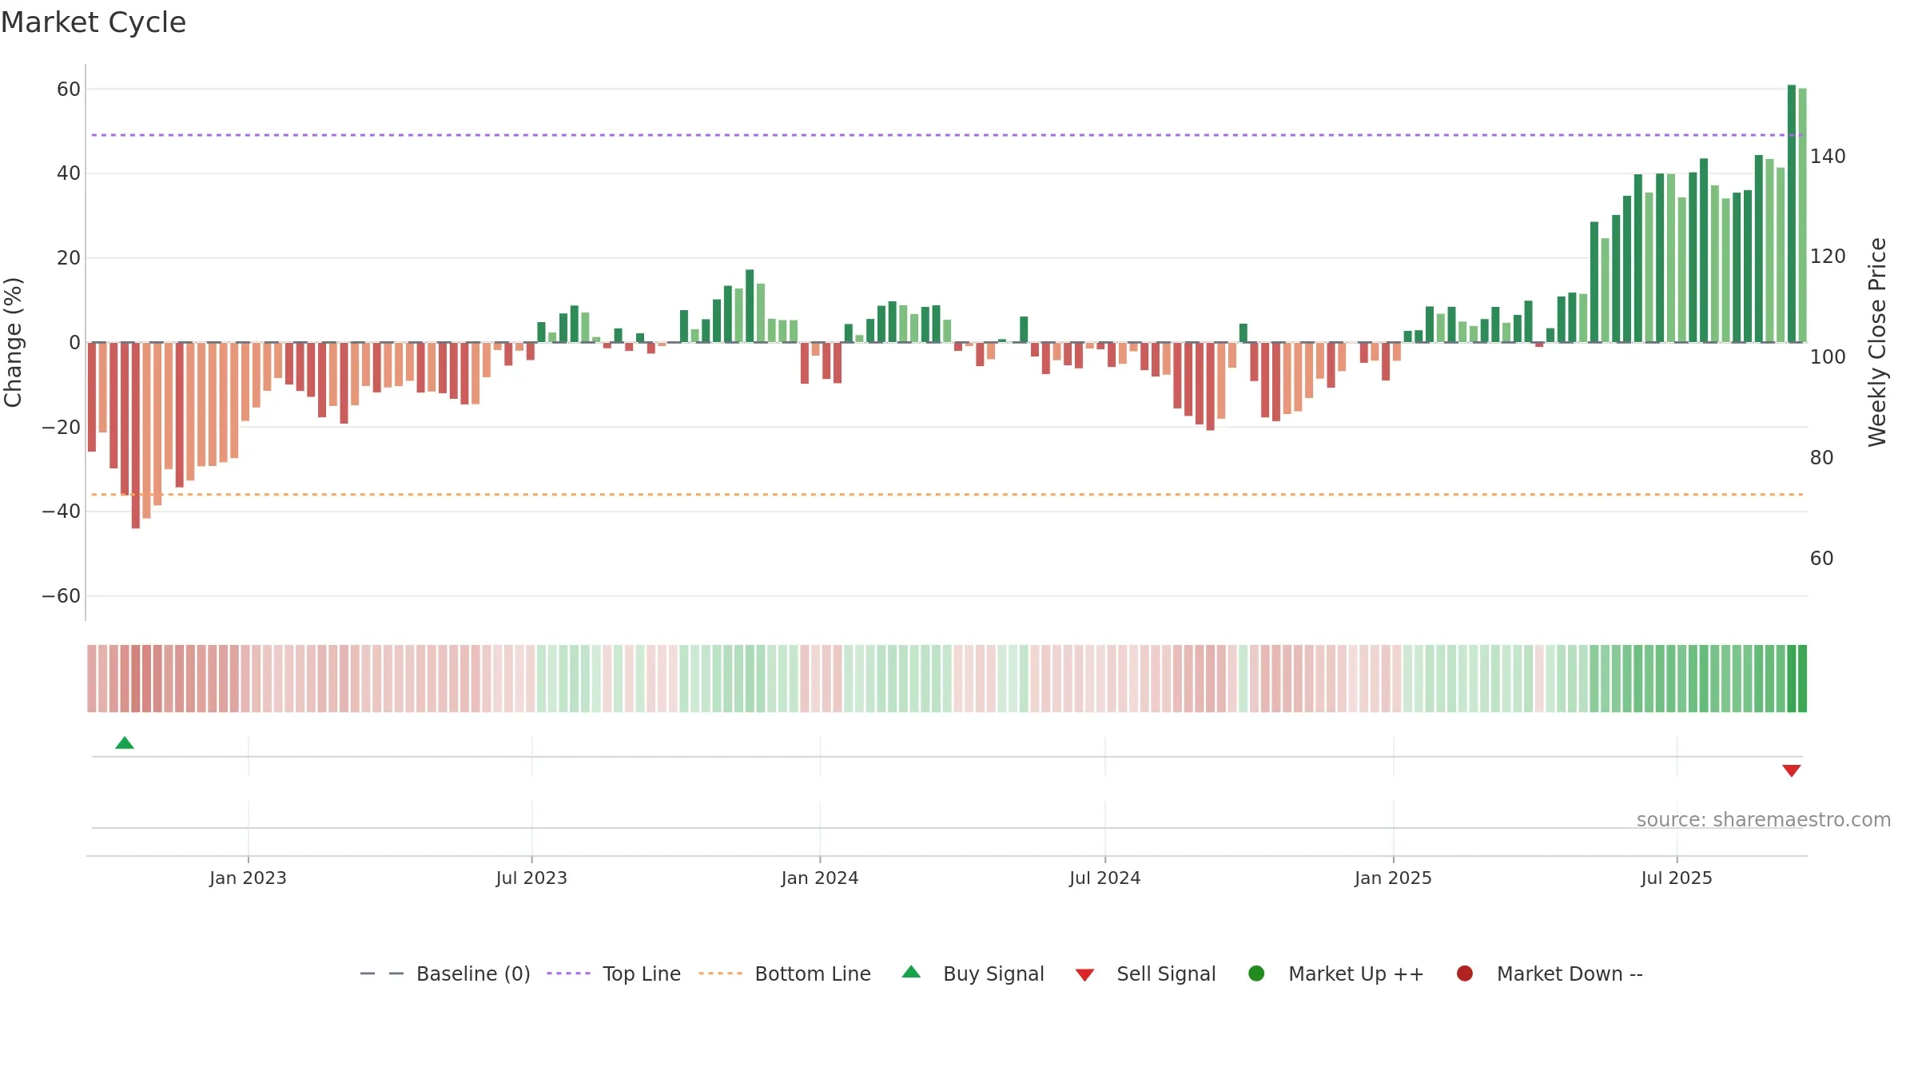Toggle the Baseline (0) legend entry
This screenshot has height=1079, width=1918.
tap(445, 974)
